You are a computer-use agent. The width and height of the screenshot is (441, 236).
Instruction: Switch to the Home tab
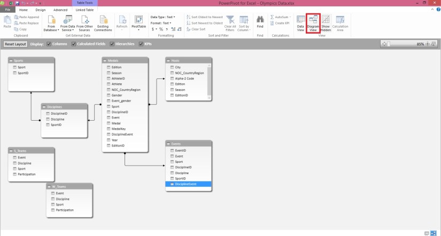pos(24,10)
